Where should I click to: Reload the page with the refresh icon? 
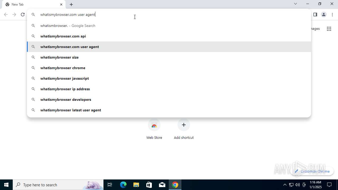pyautogui.click(x=23, y=15)
